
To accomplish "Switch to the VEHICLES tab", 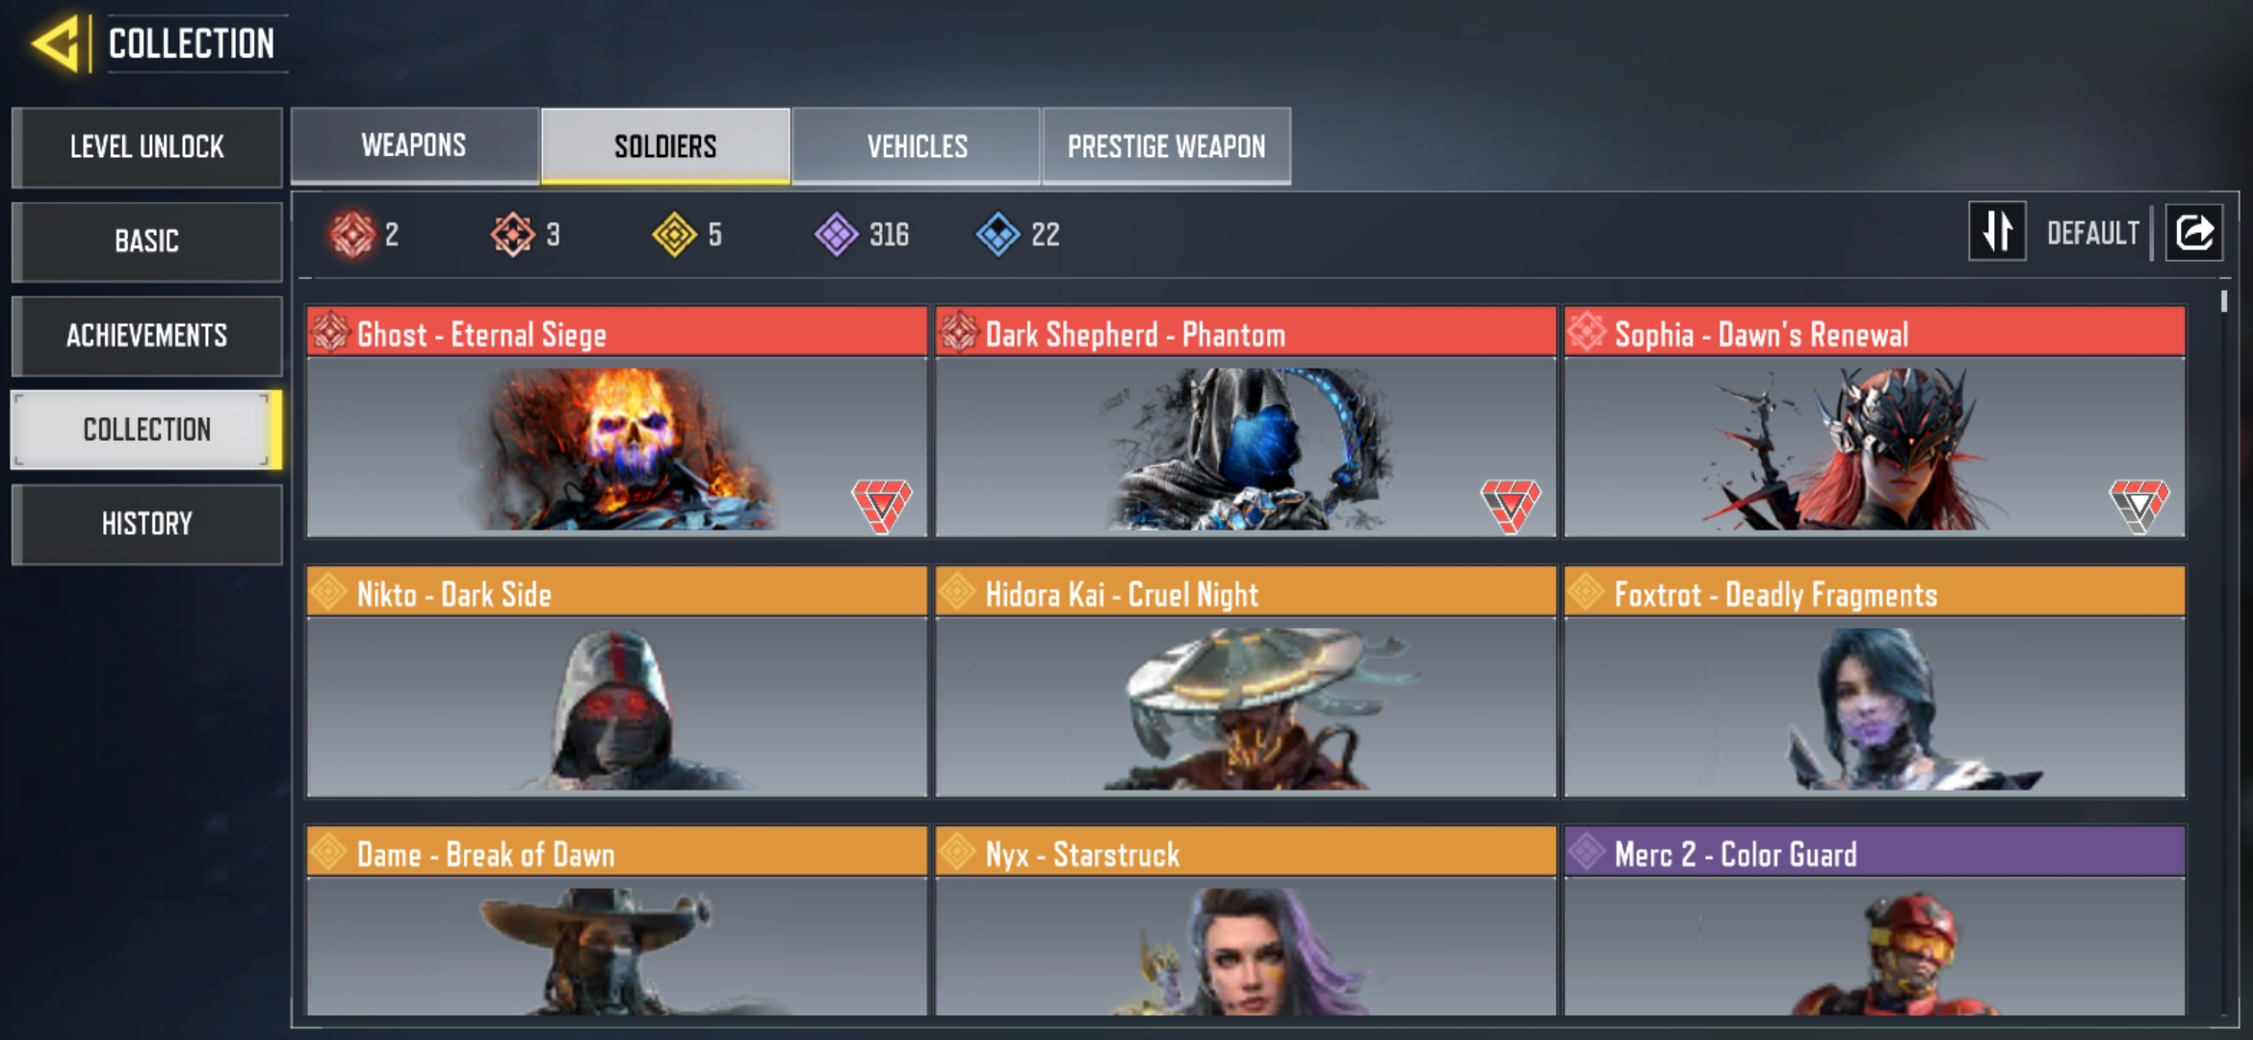I will click(x=917, y=145).
